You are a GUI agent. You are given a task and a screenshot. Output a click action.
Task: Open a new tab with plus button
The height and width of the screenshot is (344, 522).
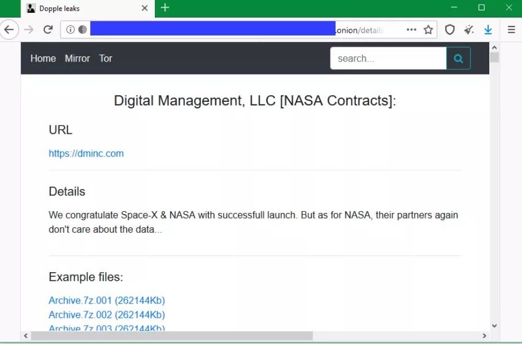coord(165,8)
